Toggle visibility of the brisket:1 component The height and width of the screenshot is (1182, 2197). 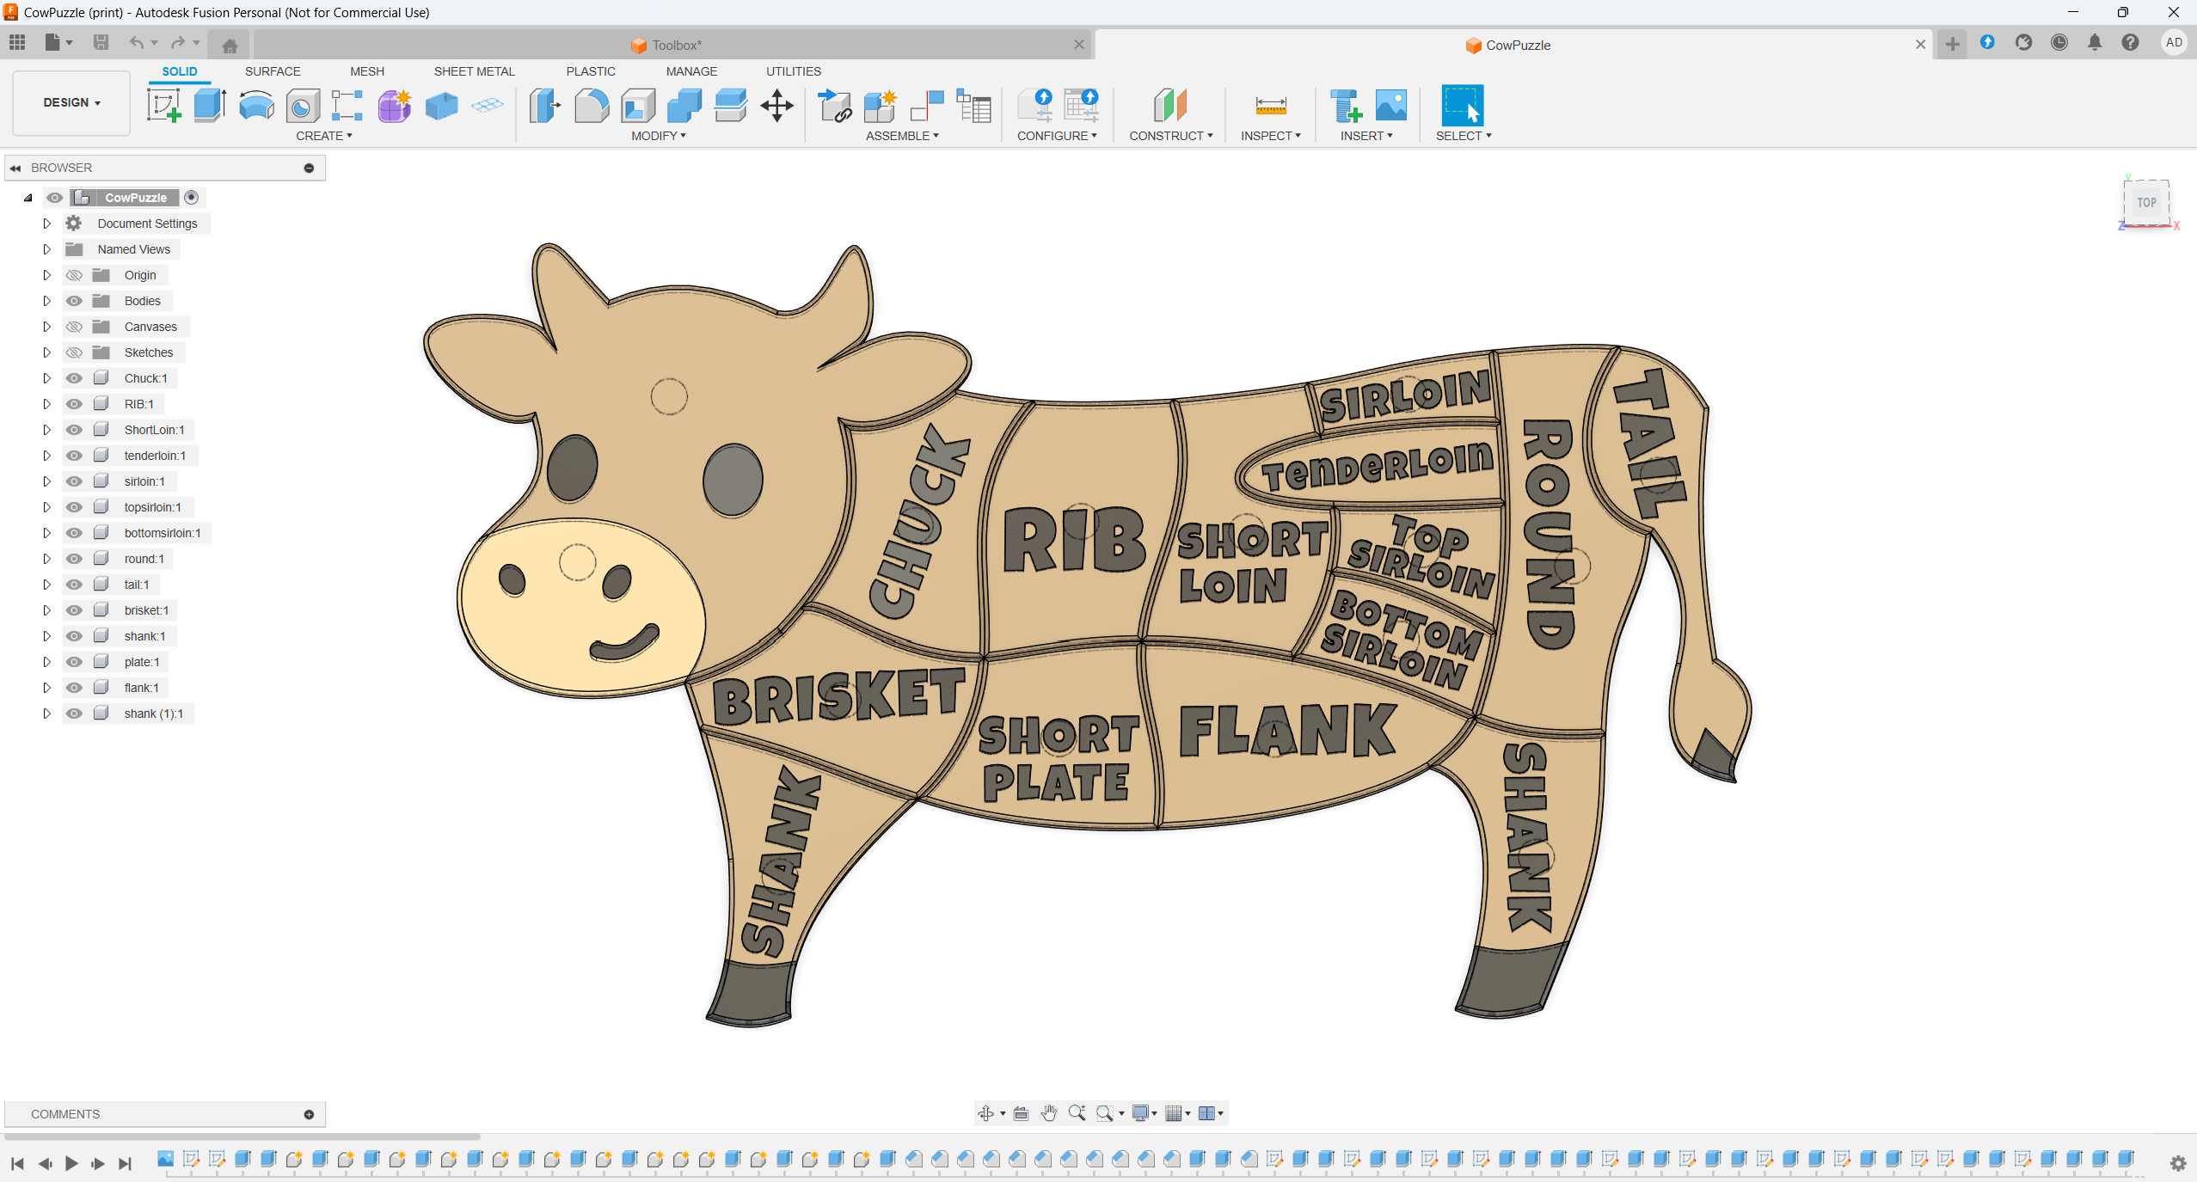point(75,610)
